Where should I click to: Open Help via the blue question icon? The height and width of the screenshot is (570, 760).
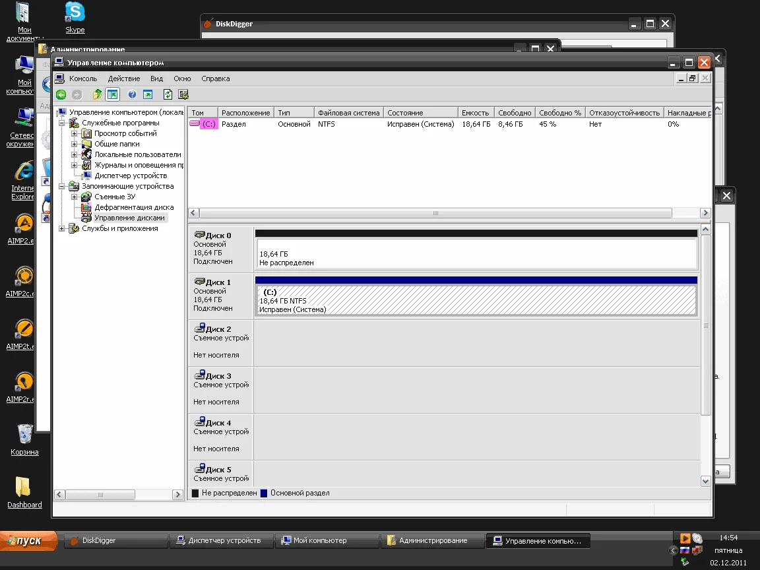pyautogui.click(x=132, y=94)
